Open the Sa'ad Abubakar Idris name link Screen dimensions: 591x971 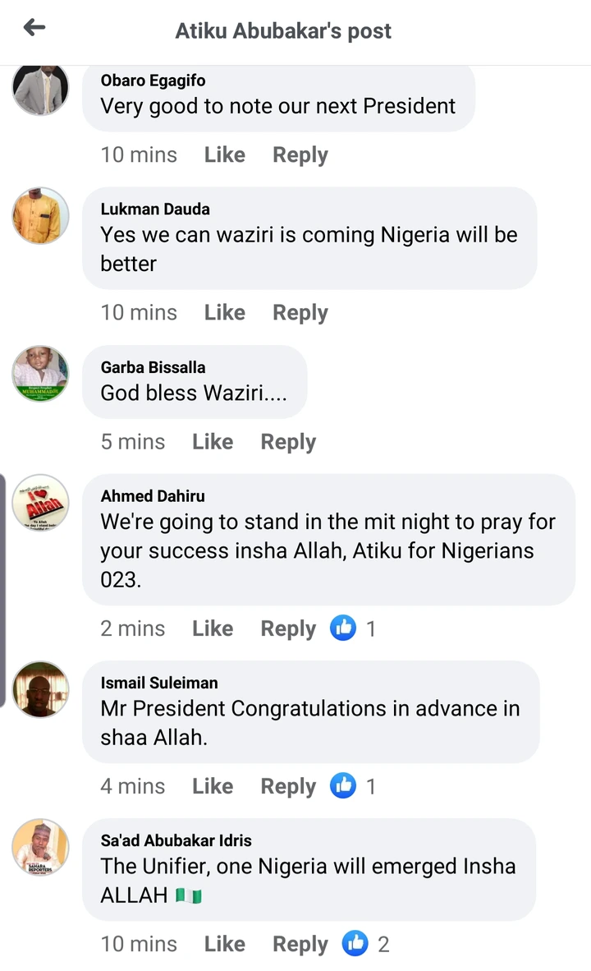click(x=176, y=840)
